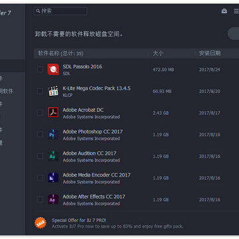Click the Adobe Media Encoder CC 2017 name
239x239 pixels.
(96, 175)
